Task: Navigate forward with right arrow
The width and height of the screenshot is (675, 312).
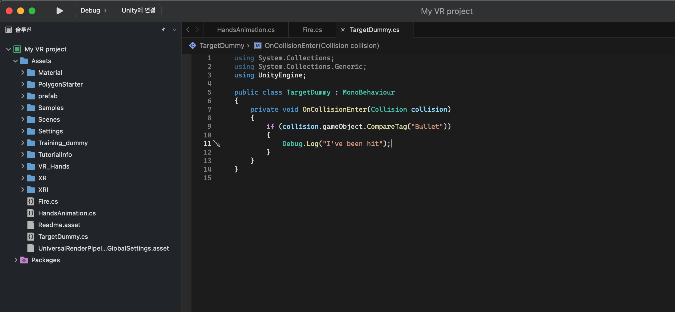Action: (197, 30)
